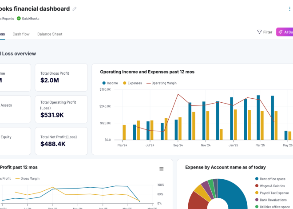
Task: Toggle Wages & Salaries legend item
Action: tap(270, 186)
